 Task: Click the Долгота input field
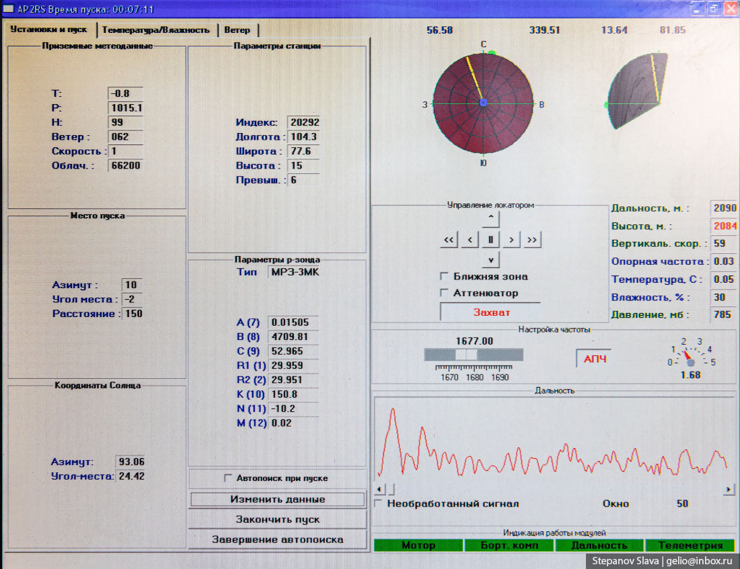pyautogui.click(x=303, y=137)
